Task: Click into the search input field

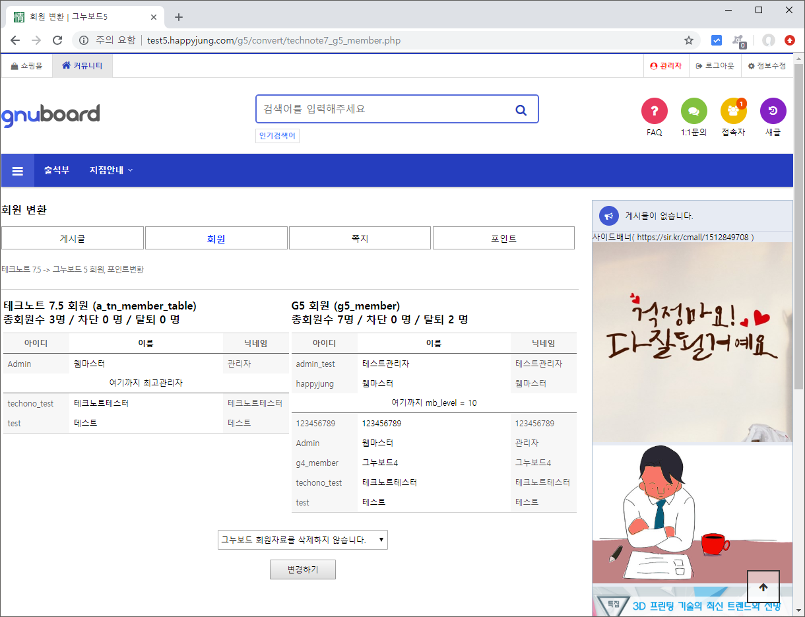Action: [x=383, y=110]
